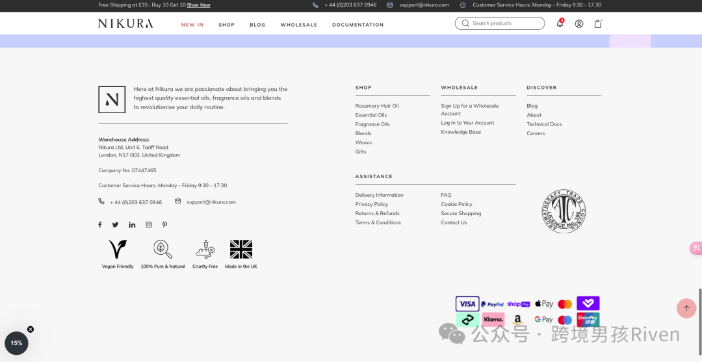The height and width of the screenshot is (362, 702).
Task: Click Log In to Your Account
Action: [467, 123]
